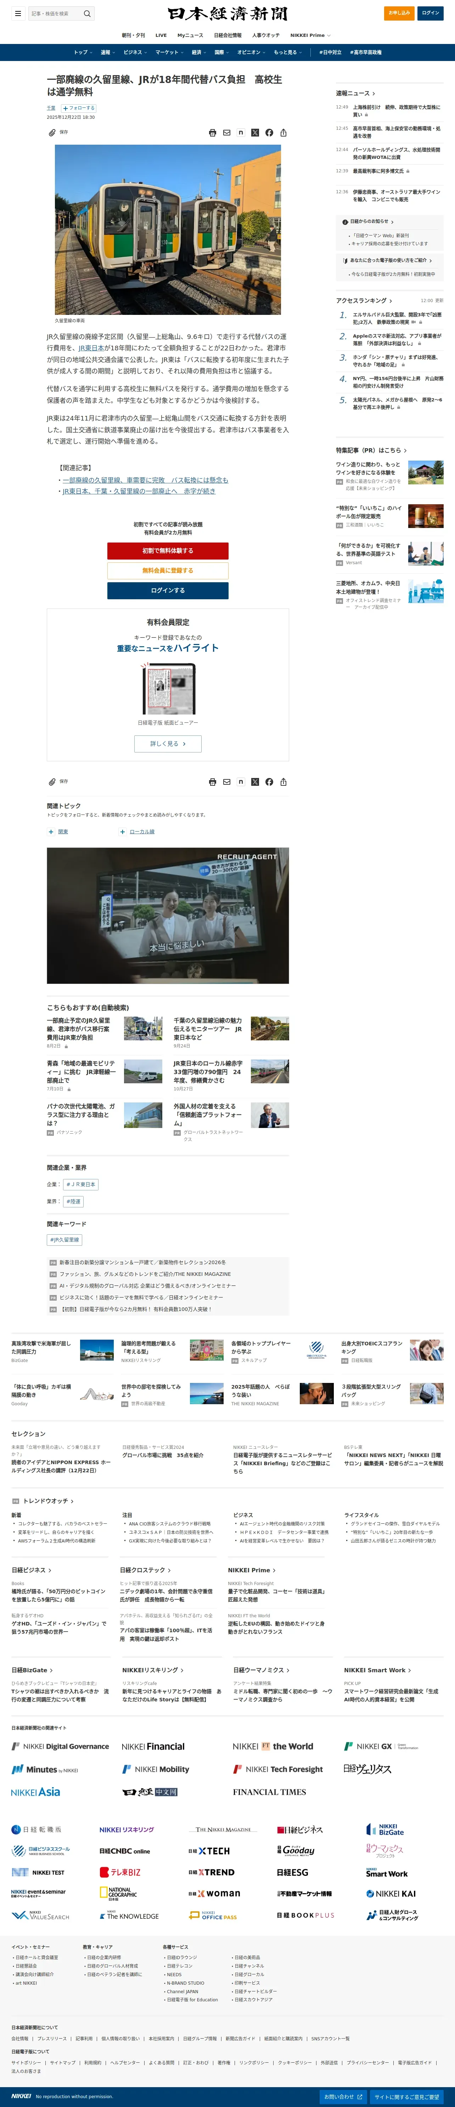
Task: Expand the マーケット navigation dropdown
Action: click(169, 52)
